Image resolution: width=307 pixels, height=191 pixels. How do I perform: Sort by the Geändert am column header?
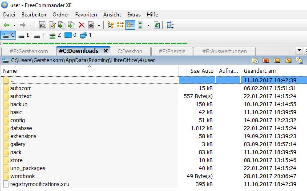pyautogui.click(x=274, y=71)
